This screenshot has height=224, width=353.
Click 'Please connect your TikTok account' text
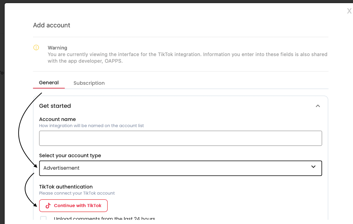tap(77, 193)
